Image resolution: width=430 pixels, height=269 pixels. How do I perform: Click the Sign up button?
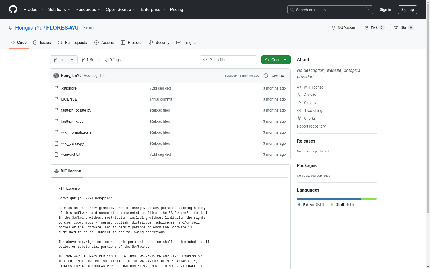pos(407,10)
